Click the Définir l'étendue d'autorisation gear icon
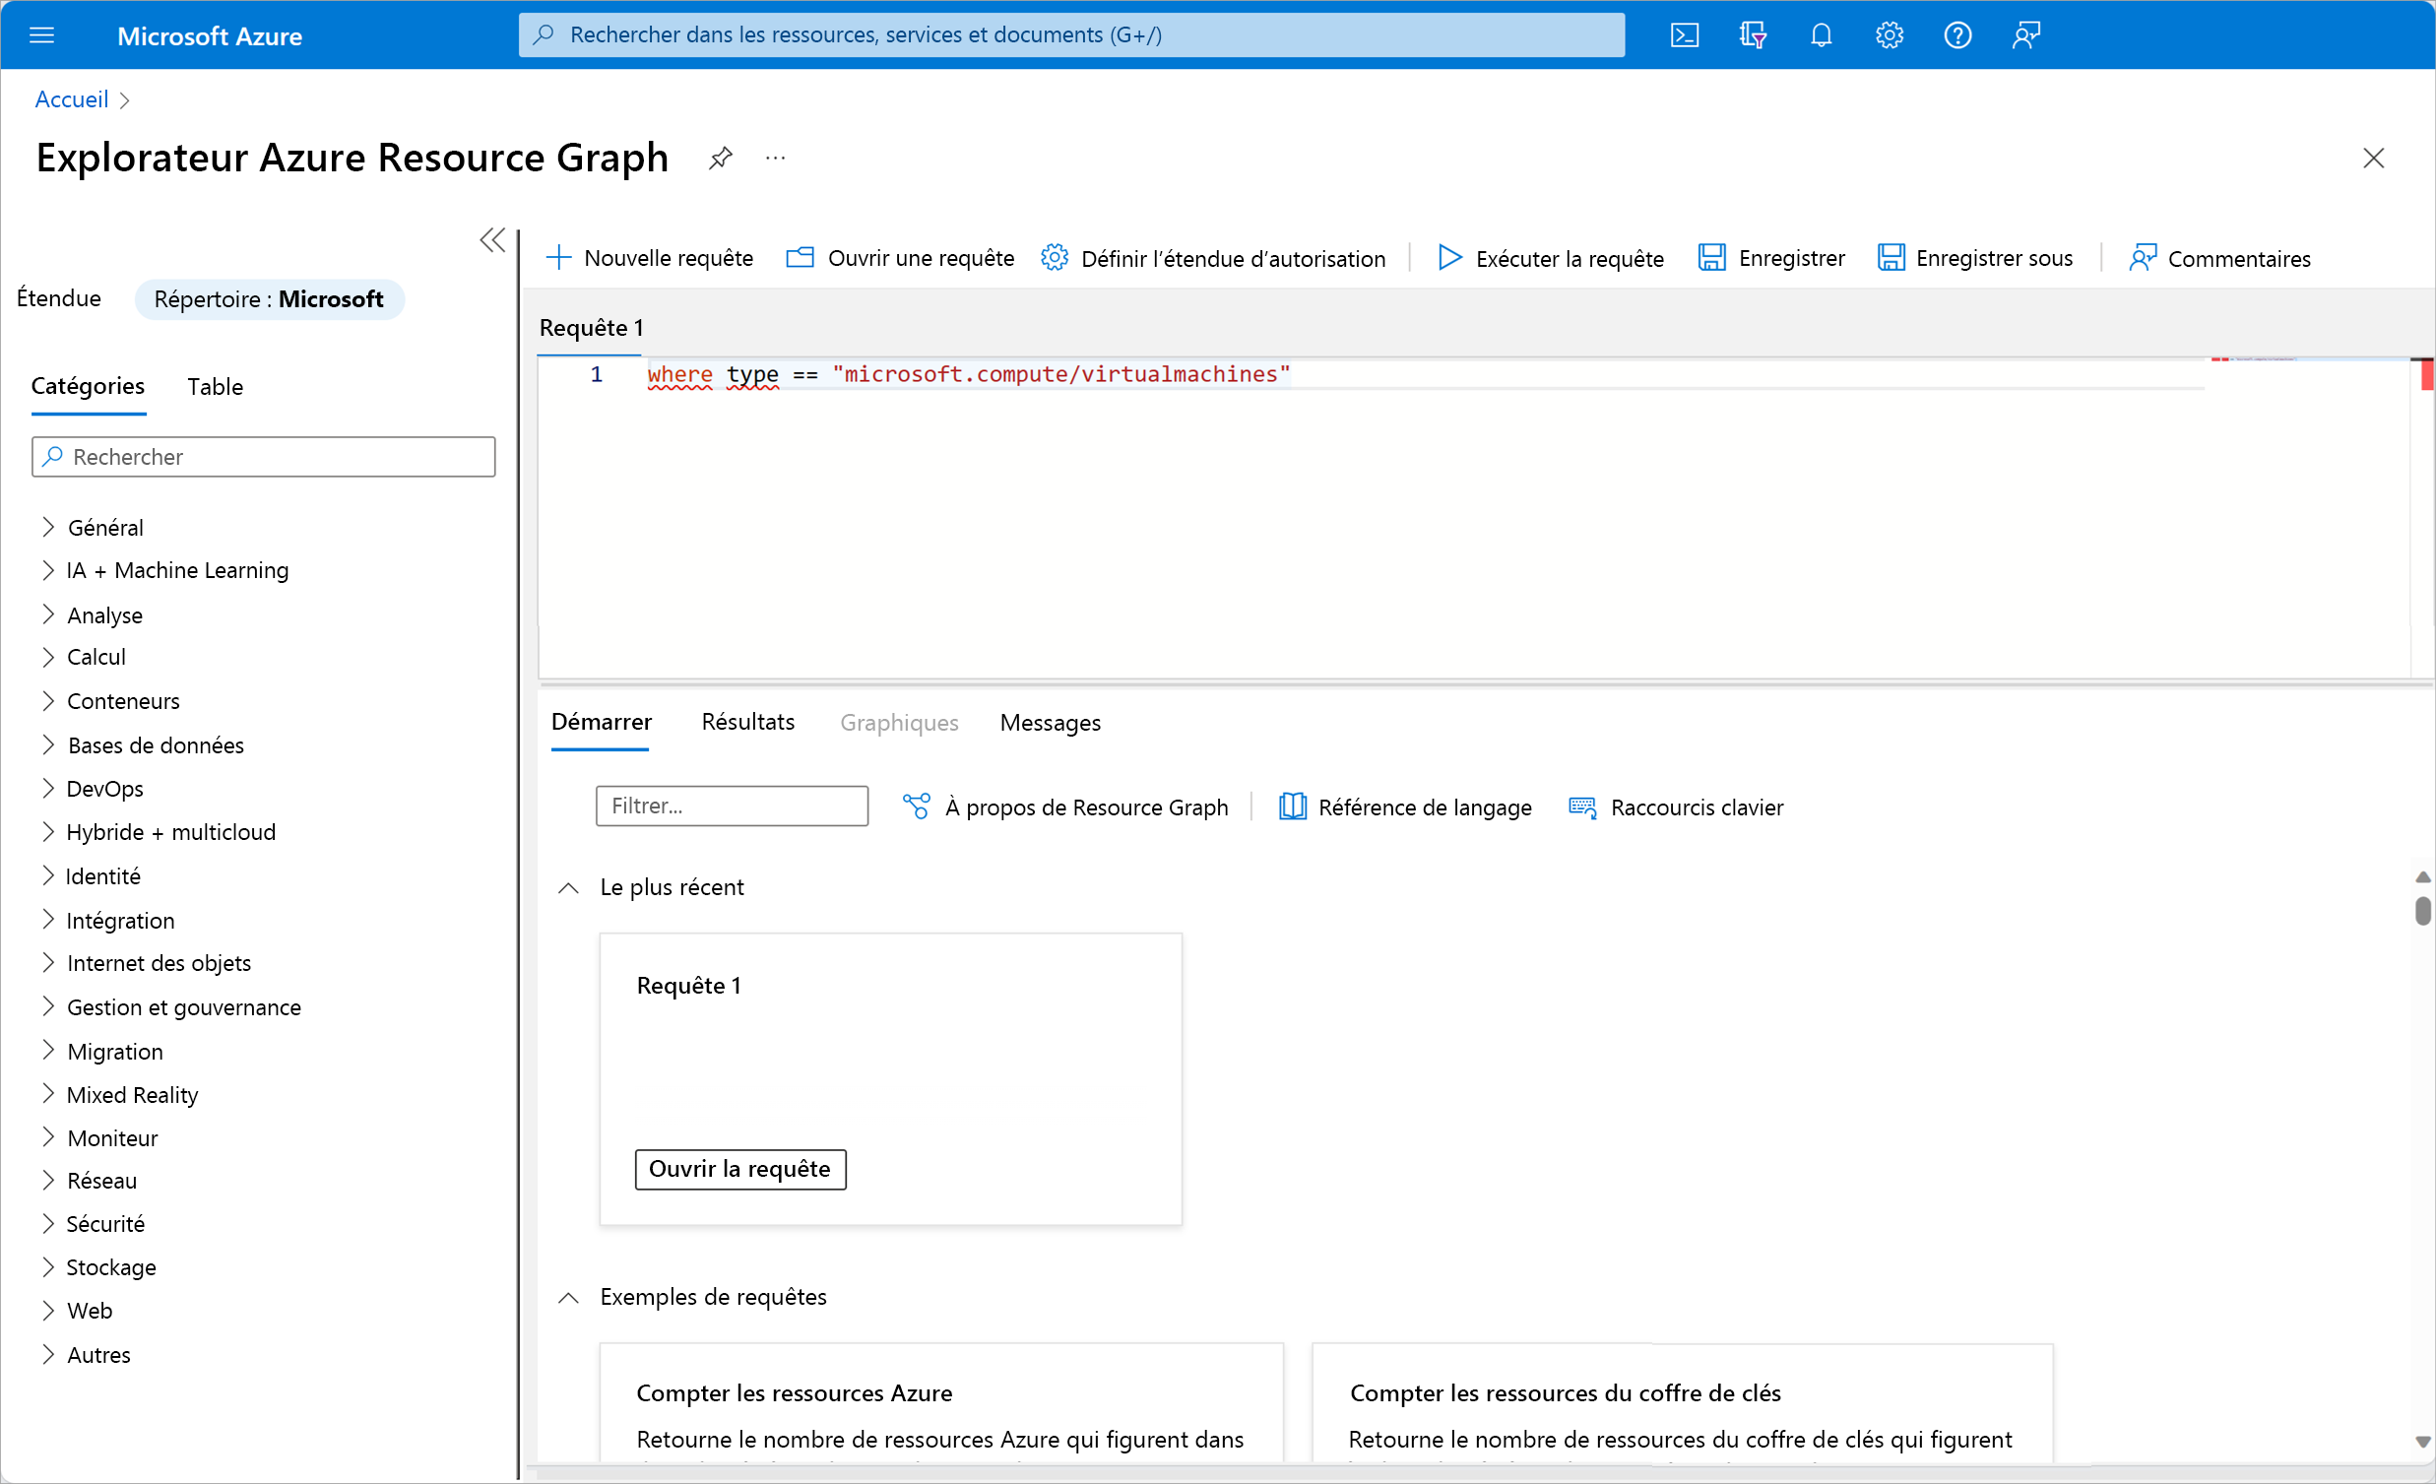This screenshot has width=2436, height=1484. pyautogui.click(x=1054, y=258)
